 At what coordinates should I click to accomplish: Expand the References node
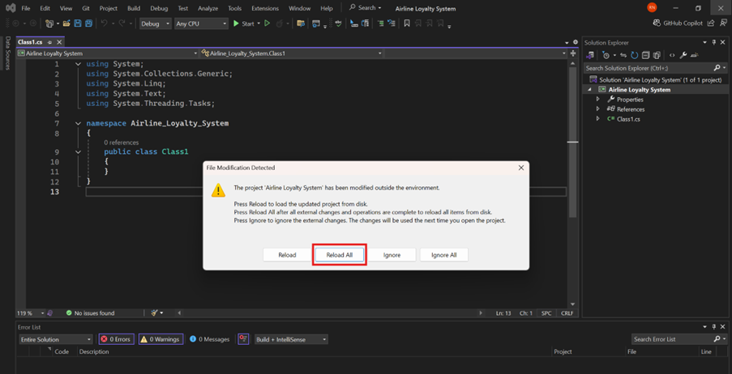click(598, 109)
